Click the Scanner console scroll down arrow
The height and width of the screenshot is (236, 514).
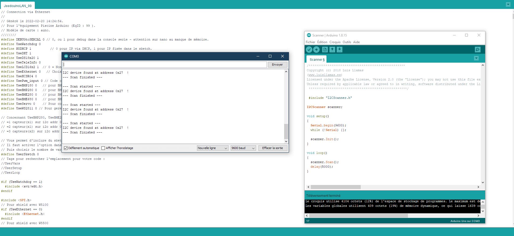[483, 211]
